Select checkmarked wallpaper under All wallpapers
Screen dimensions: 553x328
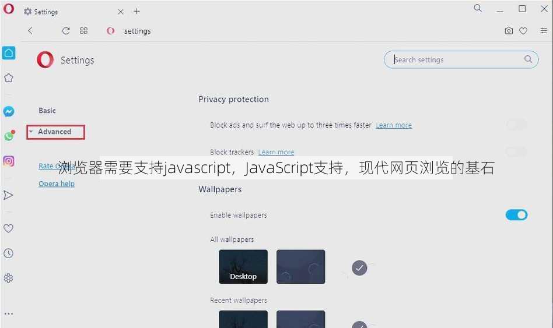[359, 267]
